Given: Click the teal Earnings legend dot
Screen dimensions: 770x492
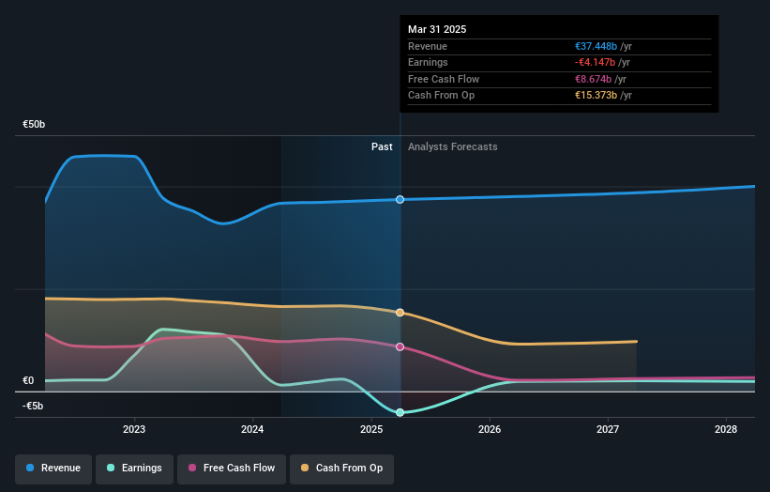Looking at the screenshot, I should [x=111, y=468].
